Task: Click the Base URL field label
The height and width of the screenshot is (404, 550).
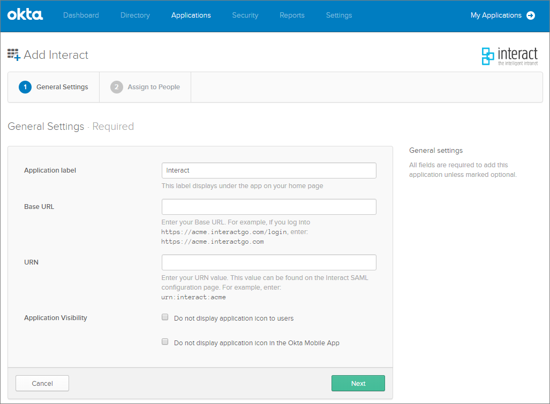Action: click(x=39, y=207)
